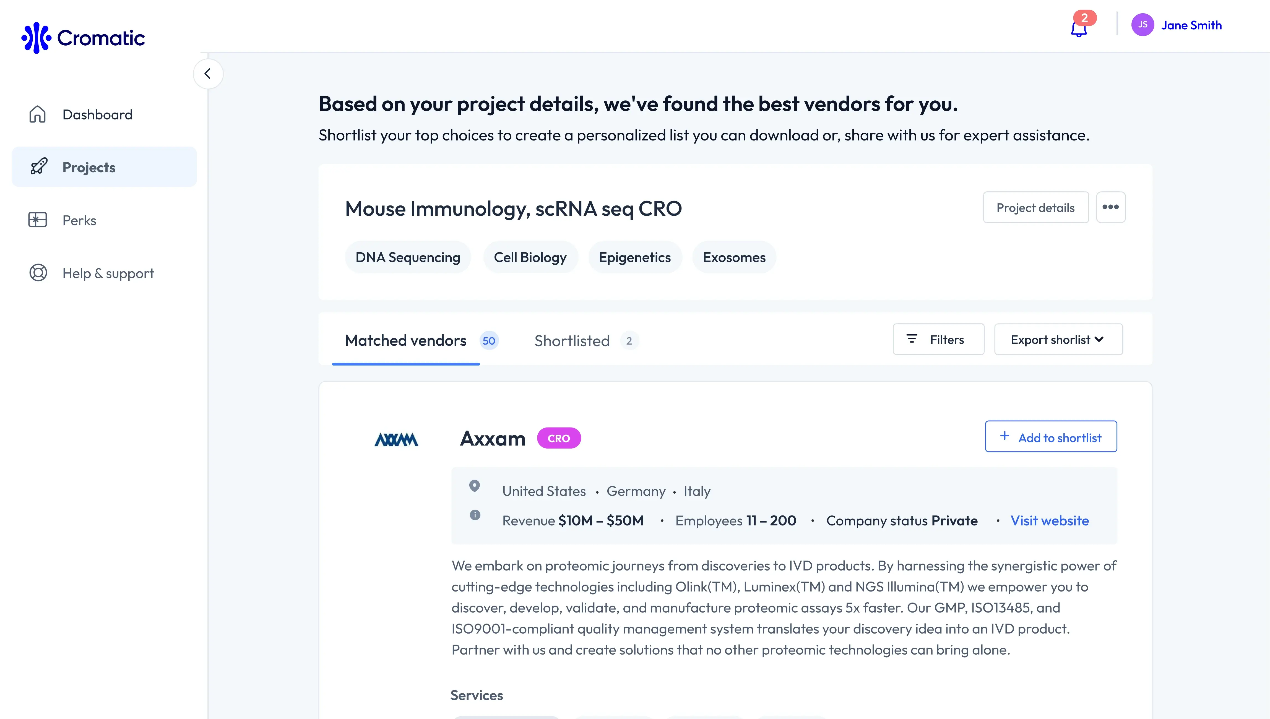Viewport: 1270px width, 719px height.
Task: Open the Dashboard from the sidebar
Action: (x=97, y=114)
